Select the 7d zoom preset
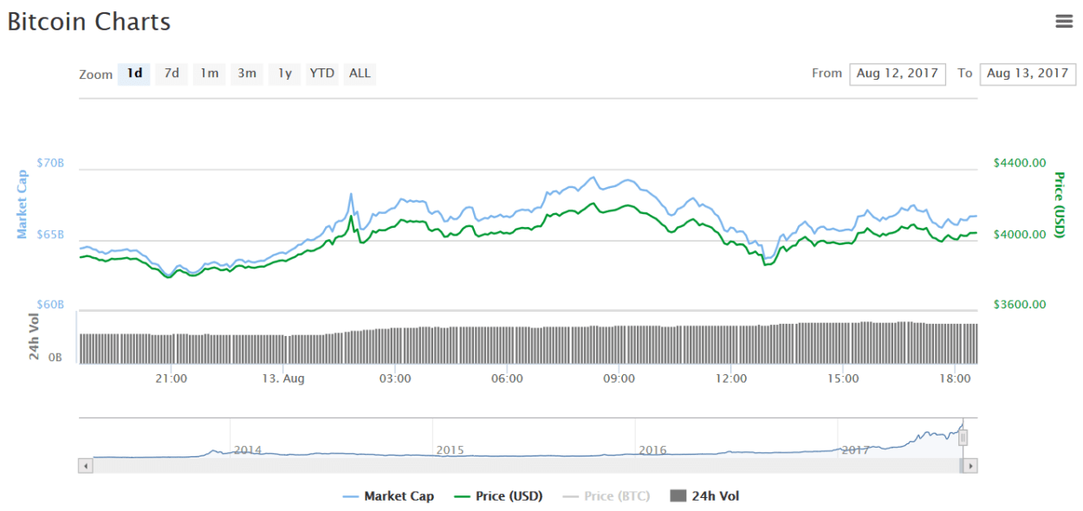Image resolution: width=1083 pixels, height=511 pixels. 171,74
